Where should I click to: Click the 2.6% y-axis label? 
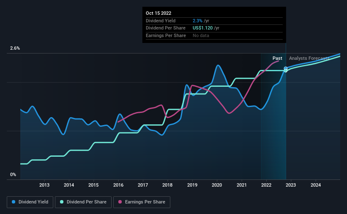tap(15, 48)
